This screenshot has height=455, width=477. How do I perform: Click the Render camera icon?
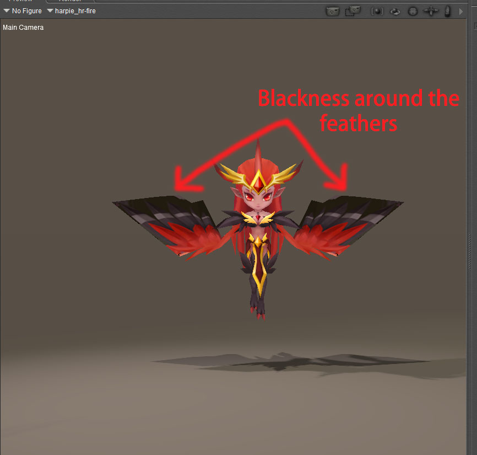(x=333, y=12)
